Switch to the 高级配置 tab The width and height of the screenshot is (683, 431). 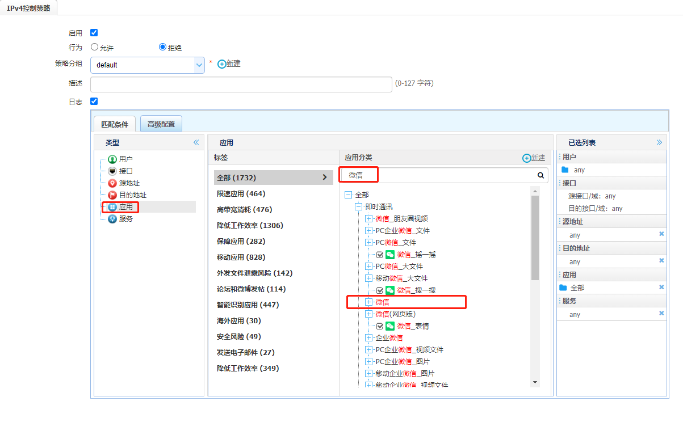pyautogui.click(x=161, y=124)
